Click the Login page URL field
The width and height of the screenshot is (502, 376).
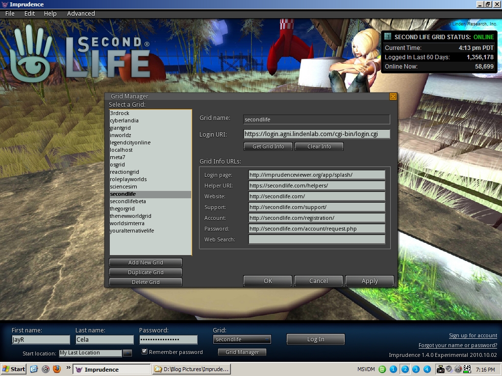click(x=317, y=175)
